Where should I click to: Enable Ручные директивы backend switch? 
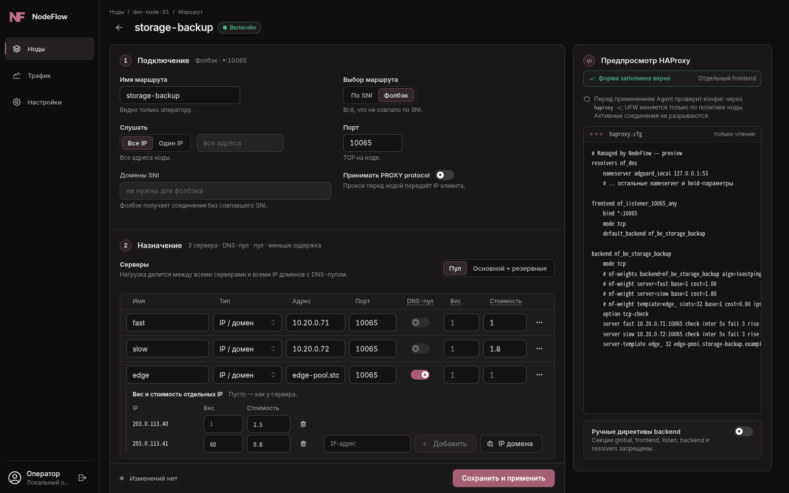pos(744,431)
